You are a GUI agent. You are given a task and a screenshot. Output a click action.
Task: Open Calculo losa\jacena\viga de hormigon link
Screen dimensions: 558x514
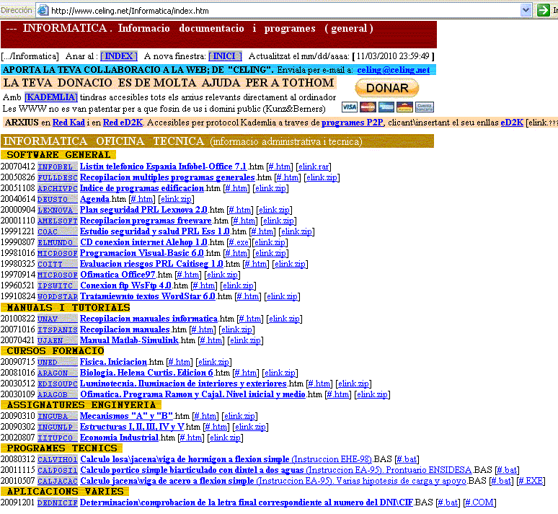226,459
